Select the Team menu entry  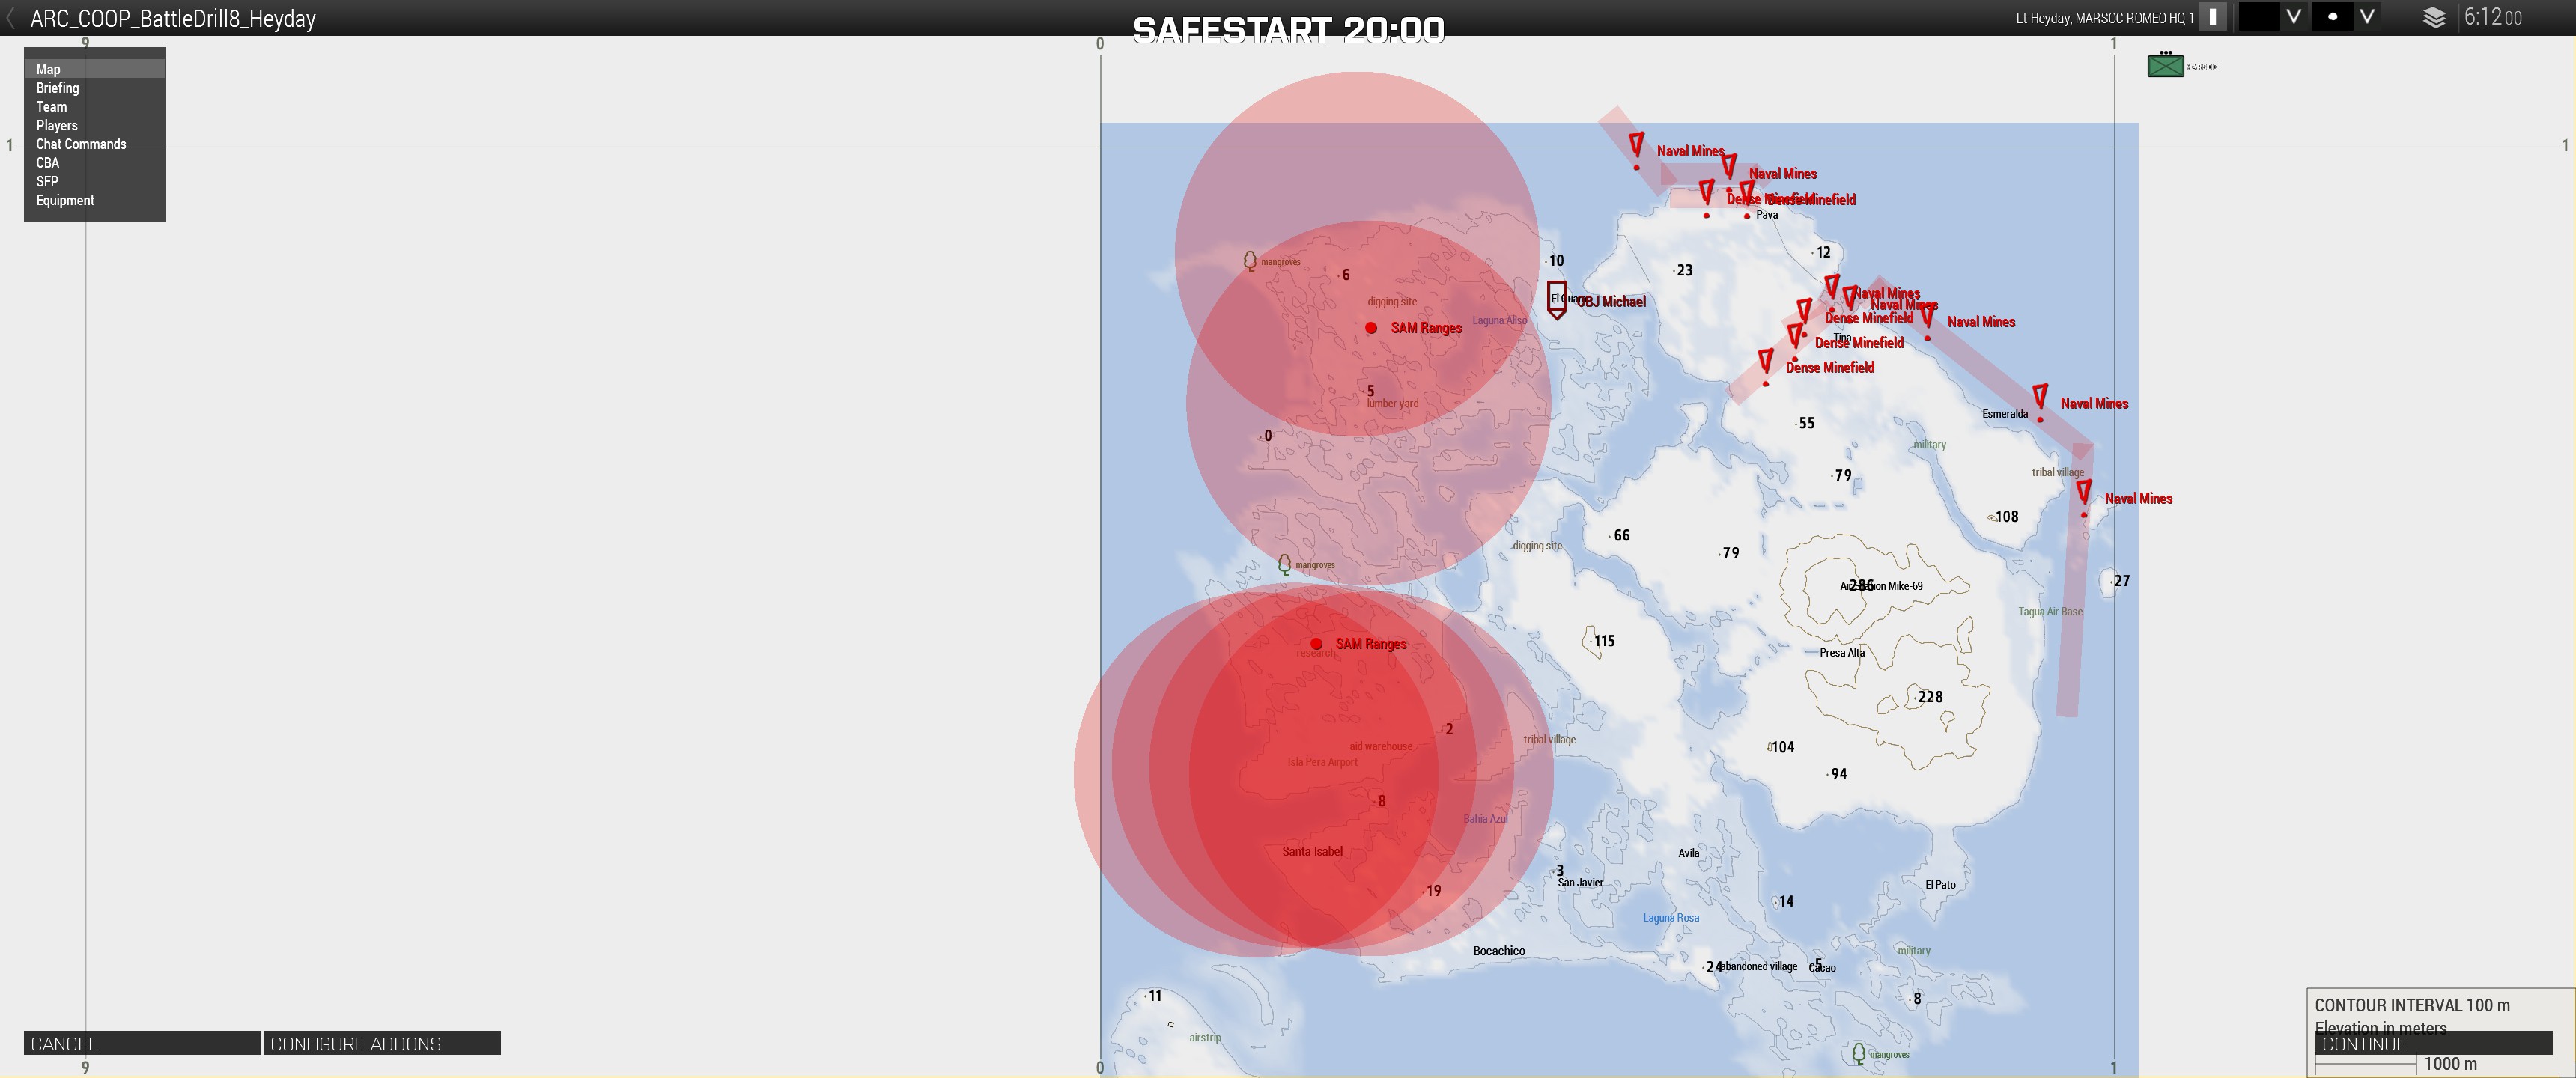52,107
